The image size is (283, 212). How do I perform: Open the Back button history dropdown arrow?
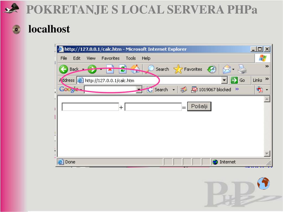click(x=83, y=69)
